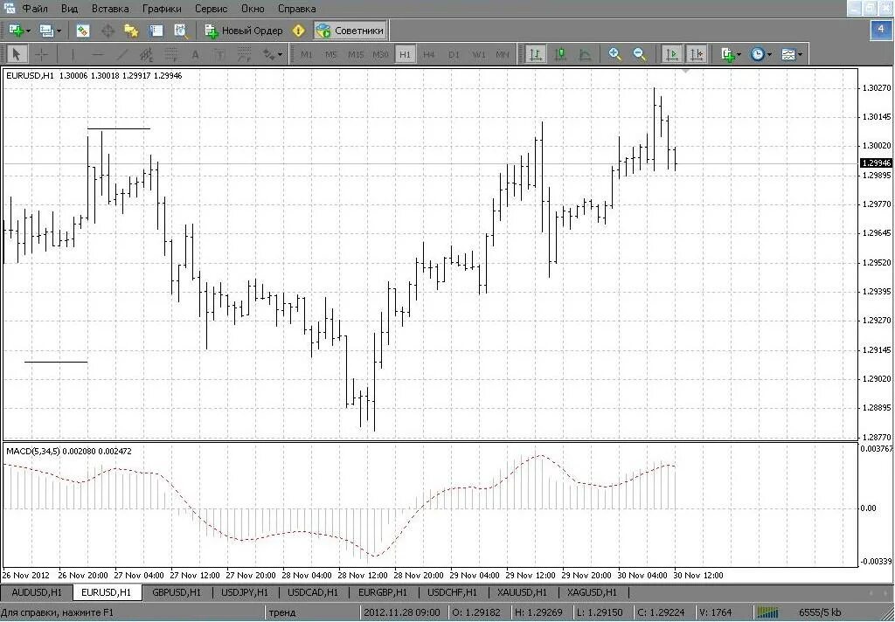Expand the Profiles dropdown arrow
This screenshot has height=622, width=895.
pos(59,31)
